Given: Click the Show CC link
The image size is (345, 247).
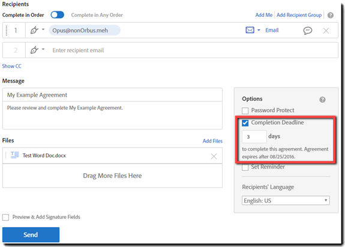Looking at the screenshot, I should pyautogui.click(x=11, y=66).
